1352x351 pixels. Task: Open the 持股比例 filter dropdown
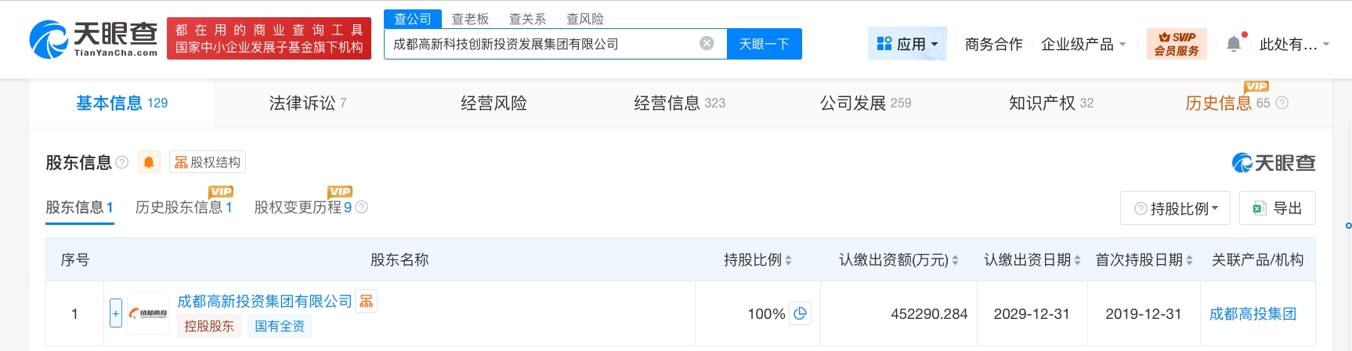pyautogui.click(x=1175, y=208)
